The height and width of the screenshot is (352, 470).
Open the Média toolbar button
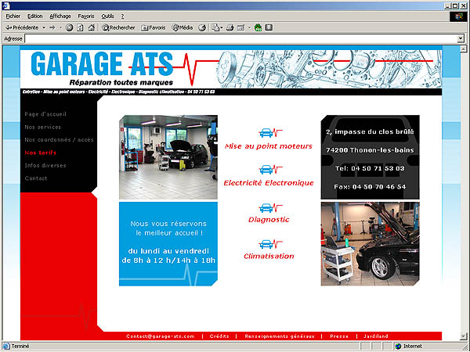click(x=183, y=27)
